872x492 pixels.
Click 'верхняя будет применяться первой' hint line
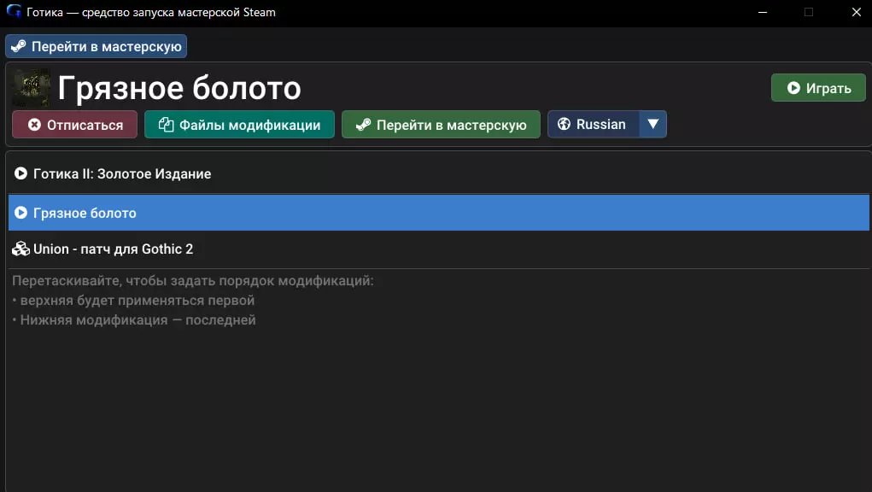pyautogui.click(x=138, y=300)
